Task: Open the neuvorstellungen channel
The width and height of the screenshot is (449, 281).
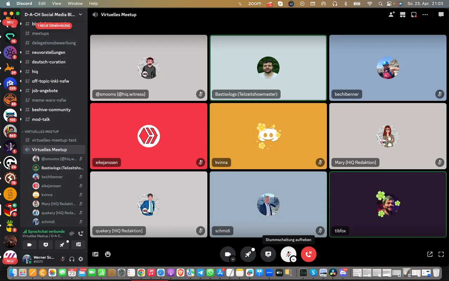Action: tap(53, 52)
